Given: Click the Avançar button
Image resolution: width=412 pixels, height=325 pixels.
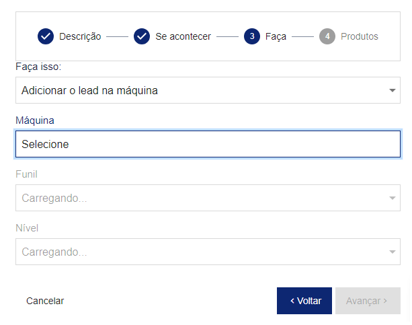Looking at the screenshot, I should click(x=368, y=301).
